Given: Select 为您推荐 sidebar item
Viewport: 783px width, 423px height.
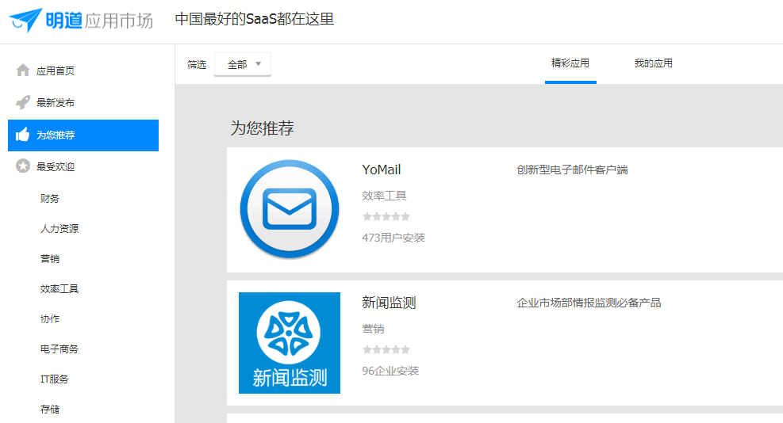Looking at the screenshot, I should [x=83, y=135].
